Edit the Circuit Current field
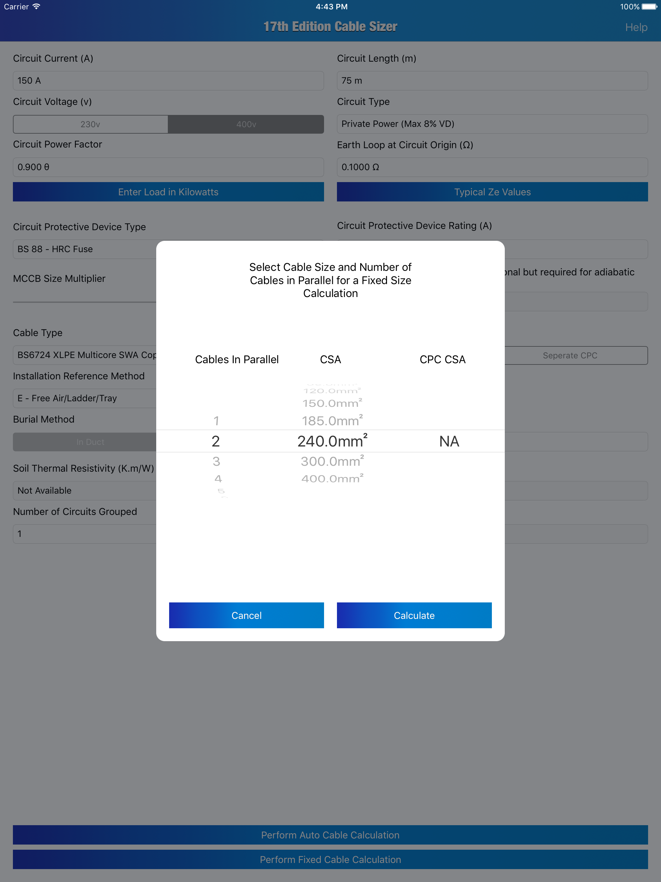This screenshot has width=661, height=882. point(168,80)
